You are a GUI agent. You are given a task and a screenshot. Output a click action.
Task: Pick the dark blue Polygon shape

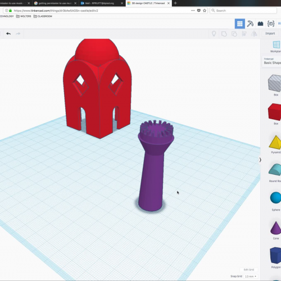(275, 255)
